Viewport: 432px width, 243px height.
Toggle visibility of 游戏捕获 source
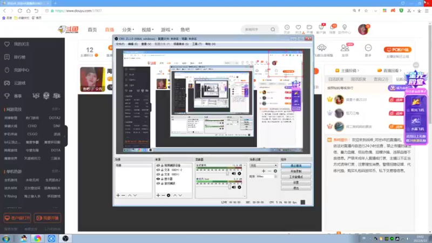click(x=158, y=183)
